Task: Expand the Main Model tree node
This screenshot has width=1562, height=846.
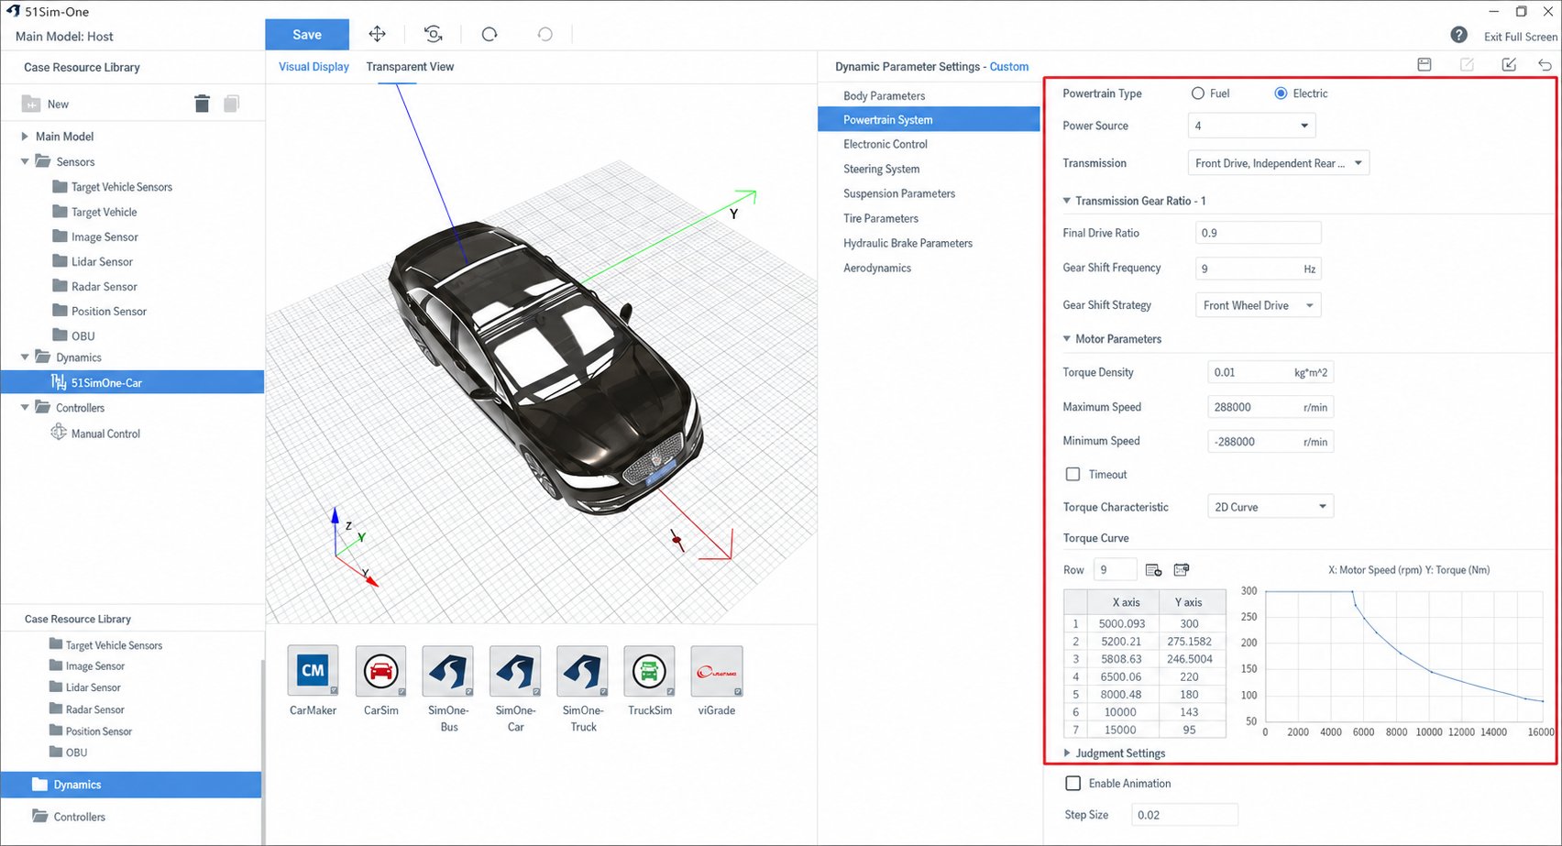Action: click(x=25, y=137)
